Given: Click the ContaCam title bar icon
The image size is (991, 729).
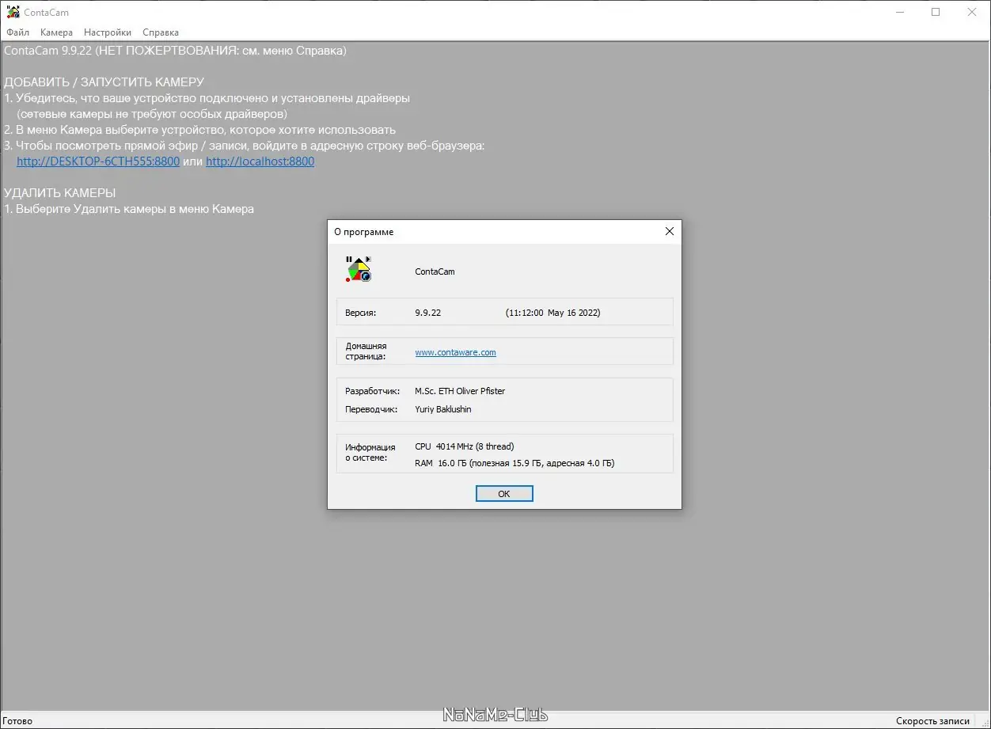Looking at the screenshot, I should click(13, 12).
